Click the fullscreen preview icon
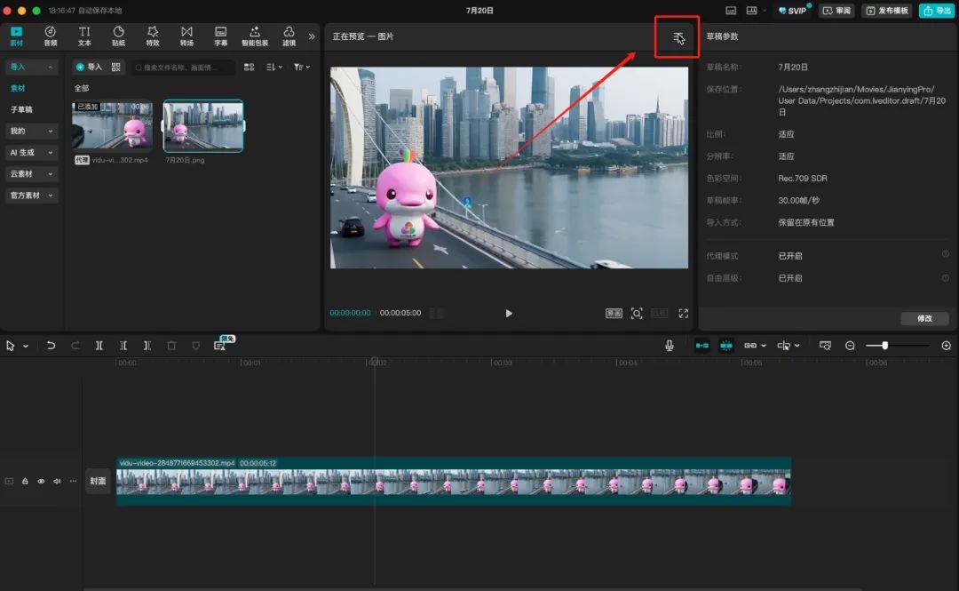Image resolution: width=959 pixels, height=591 pixels. (683, 313)
